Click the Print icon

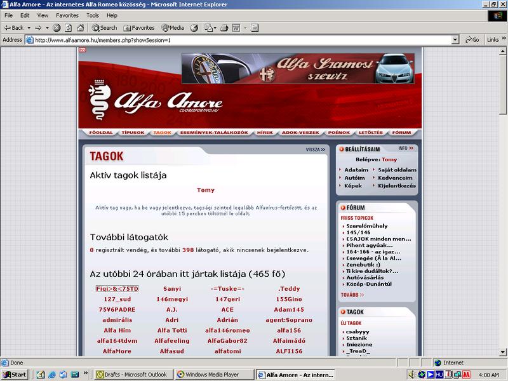point(224,28)
